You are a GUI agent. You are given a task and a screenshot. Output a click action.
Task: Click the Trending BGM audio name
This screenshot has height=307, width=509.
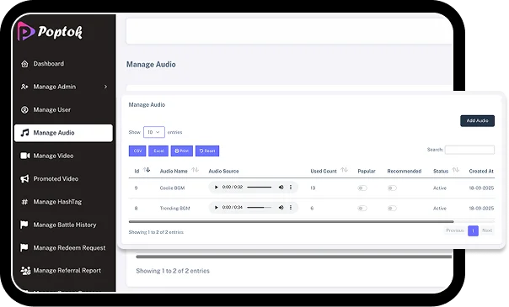(174, 209)
